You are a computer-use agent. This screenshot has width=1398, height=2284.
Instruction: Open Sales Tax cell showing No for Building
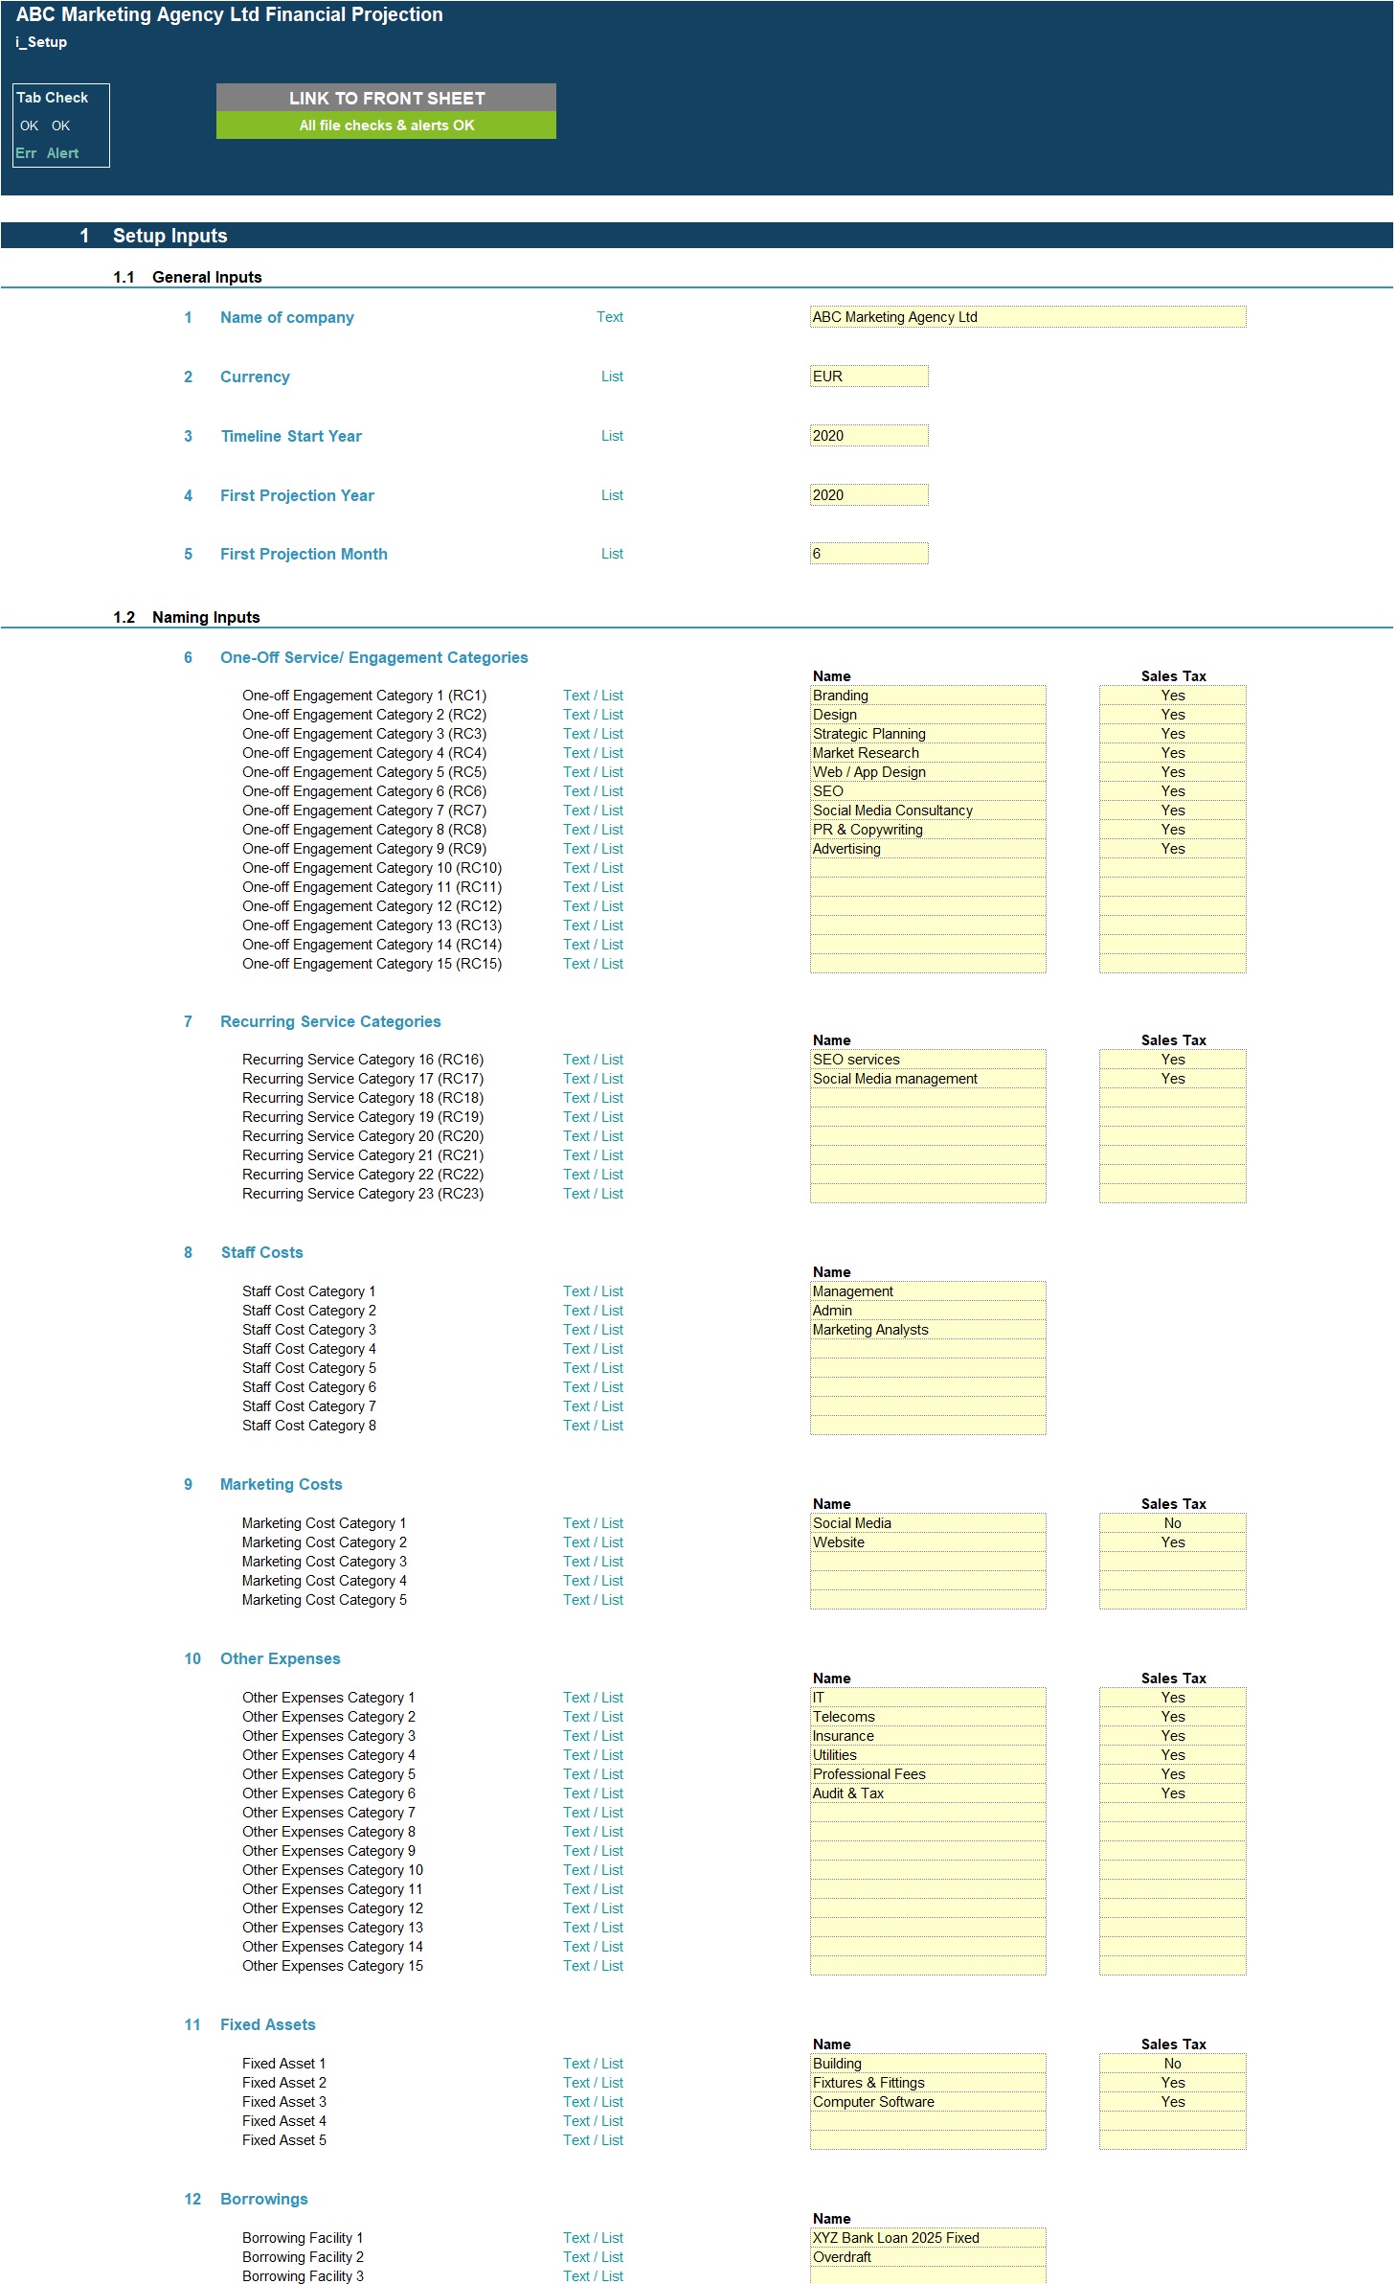coord(1172,2064)
